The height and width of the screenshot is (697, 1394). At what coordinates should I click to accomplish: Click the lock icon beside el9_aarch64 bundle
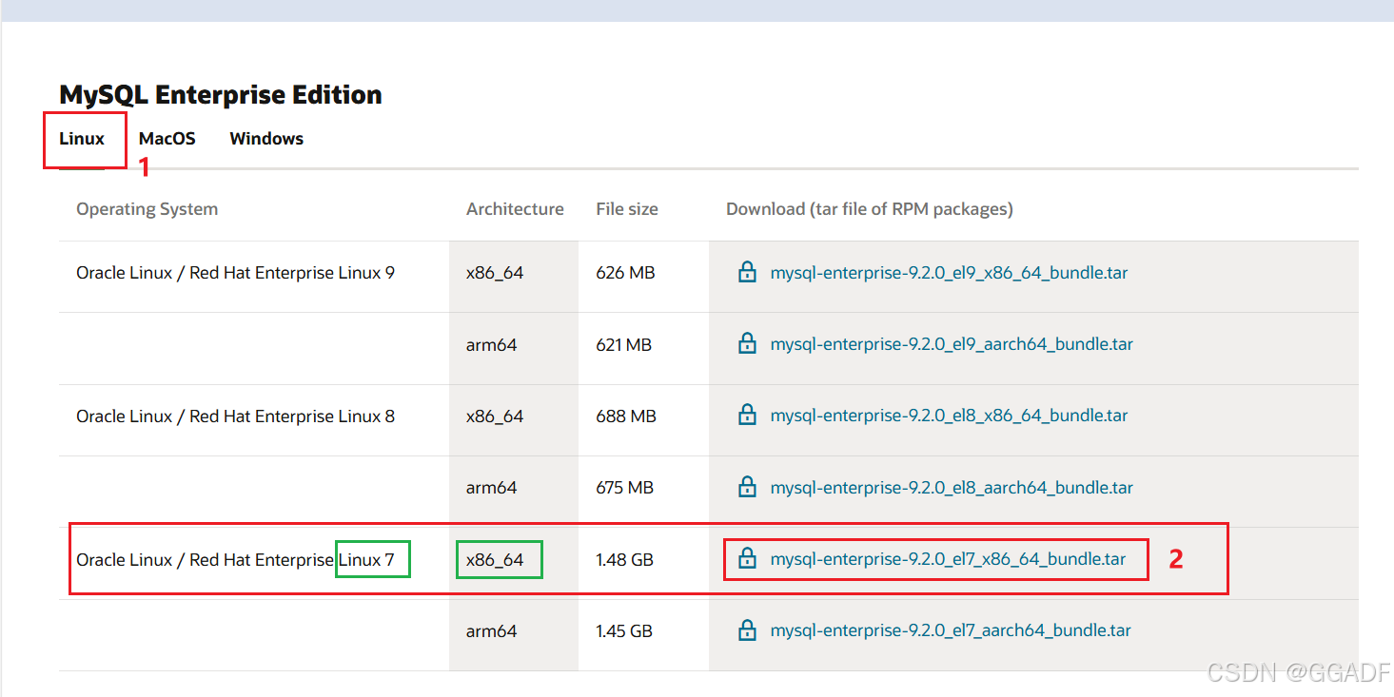[748, 343]
